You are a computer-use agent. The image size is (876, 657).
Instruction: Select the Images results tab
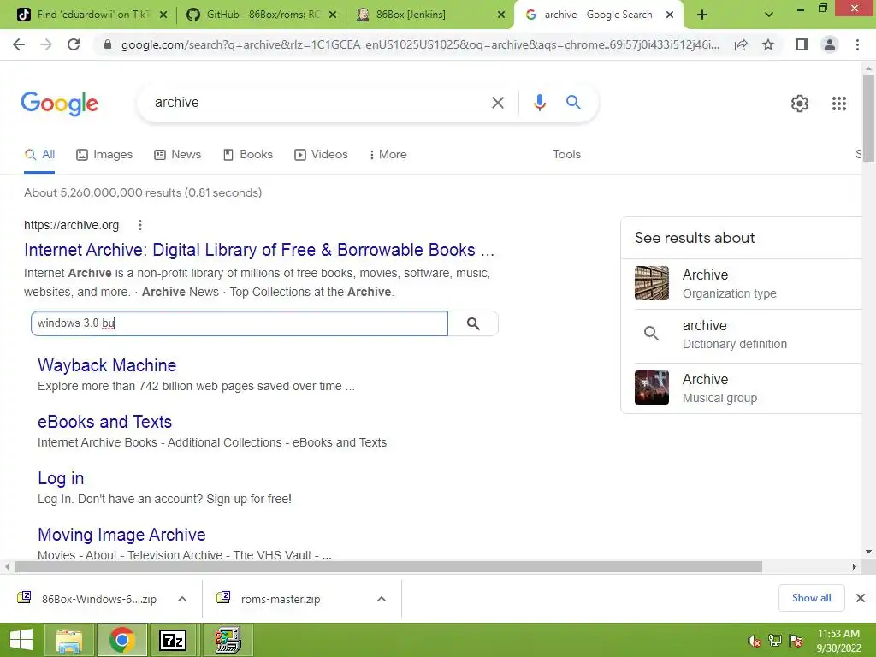[x=104, y=155]
